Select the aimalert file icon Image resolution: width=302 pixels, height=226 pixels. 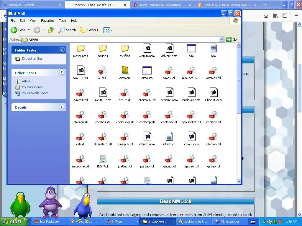(x=125, y=73)
